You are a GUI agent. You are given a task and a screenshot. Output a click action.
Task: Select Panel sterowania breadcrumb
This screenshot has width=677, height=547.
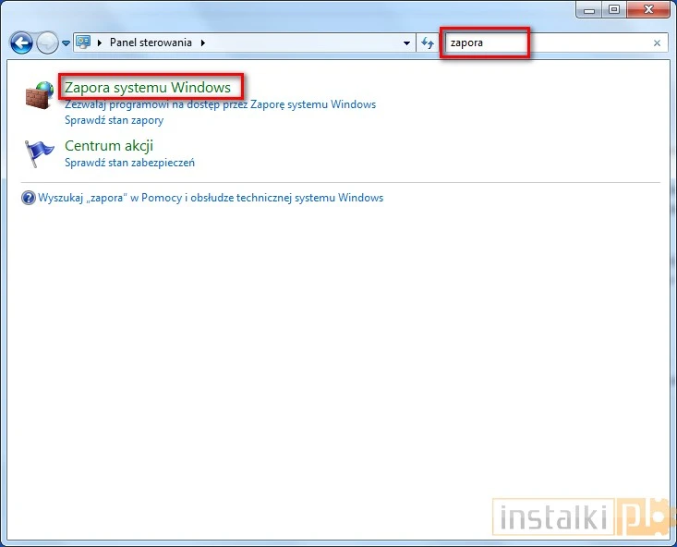[x=151, y=43]
